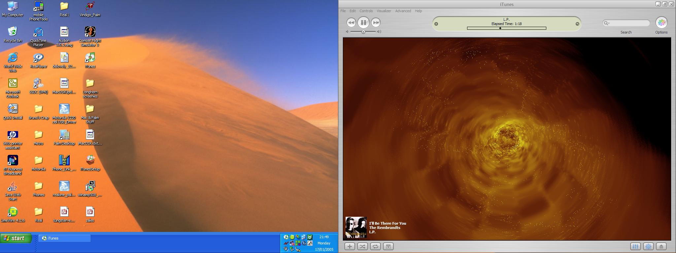The height and width of the screenshot is (253, 676).
Task: Open the equalizer window
Action: [x=635, y=246]
